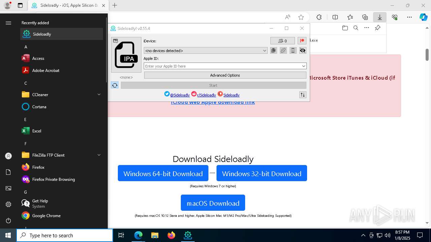Open Access from the Start menu
This screenshot has width=431, height=242.
point(62,58)
